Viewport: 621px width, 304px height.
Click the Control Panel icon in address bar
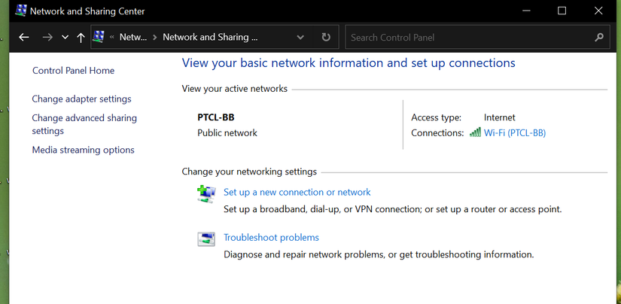pyautogui.click(x=99, y=37)
